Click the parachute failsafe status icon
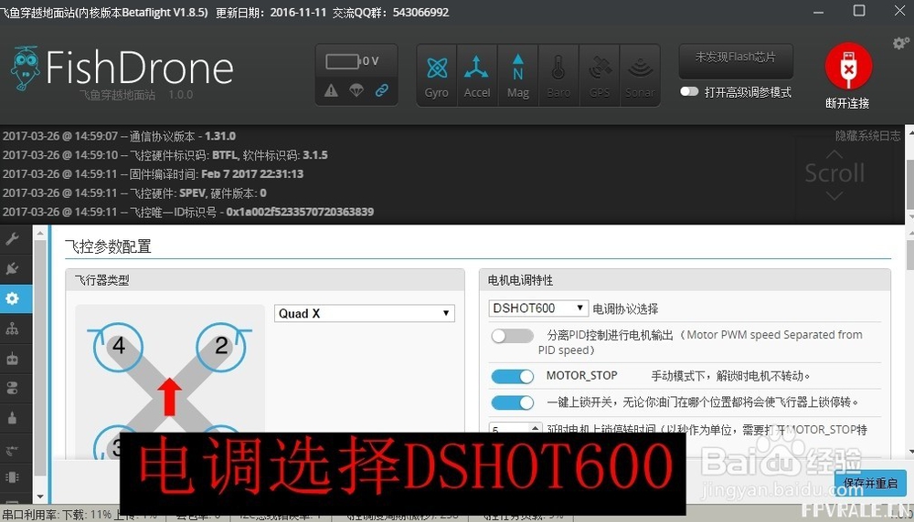Viewport: 914px width, 522px height. pyautogui.click(x=356, y=90)
